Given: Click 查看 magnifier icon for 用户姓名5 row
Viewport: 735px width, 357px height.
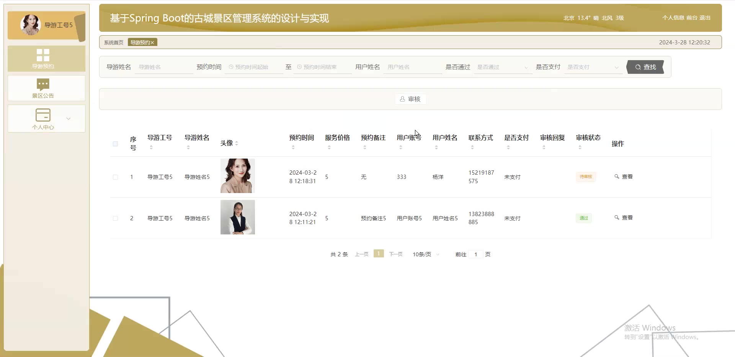Looking at the screenshot, I should pyautogui.click(x=617, y=218).
